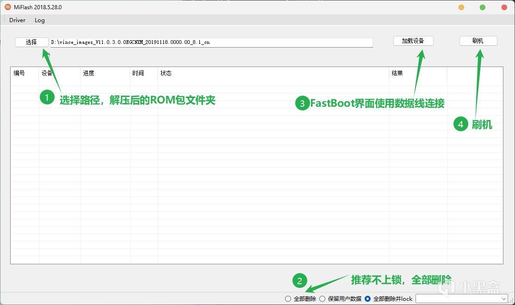Viewport: 515px width, 305px height.
Task: Click the 时间 column header
Action: [x=138, y=73]
